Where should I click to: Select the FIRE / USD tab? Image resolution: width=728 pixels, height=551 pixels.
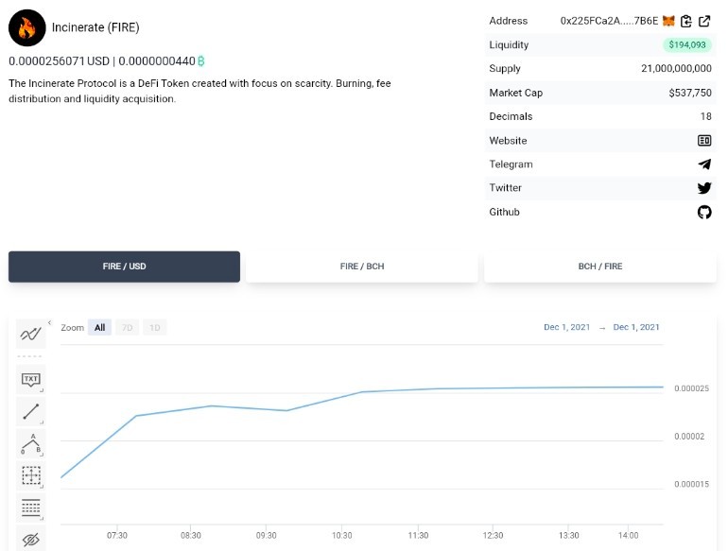click(x=124, y=267)
